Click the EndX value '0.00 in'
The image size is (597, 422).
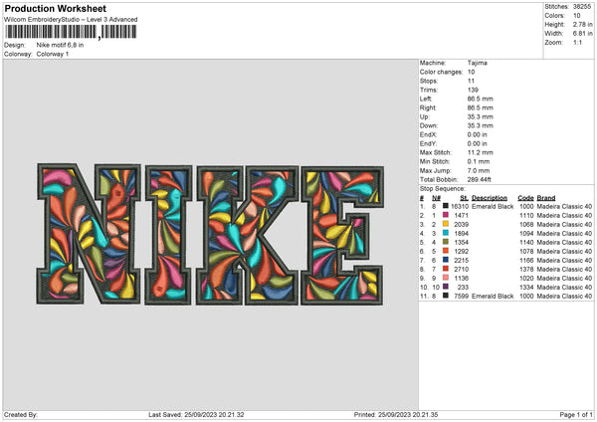pos(477,134)
